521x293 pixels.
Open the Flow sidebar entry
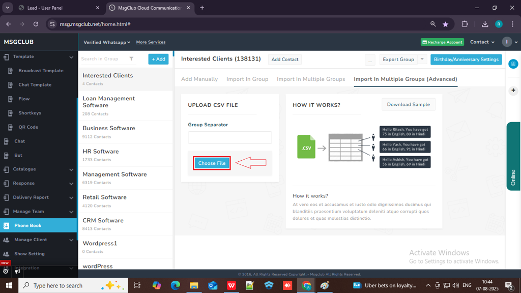(24, 99)
